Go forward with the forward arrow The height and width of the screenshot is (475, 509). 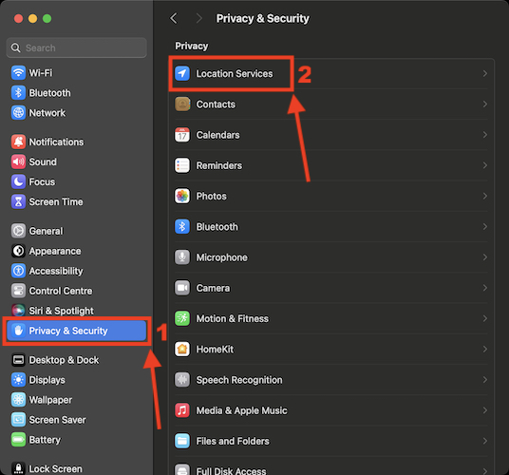199,18
